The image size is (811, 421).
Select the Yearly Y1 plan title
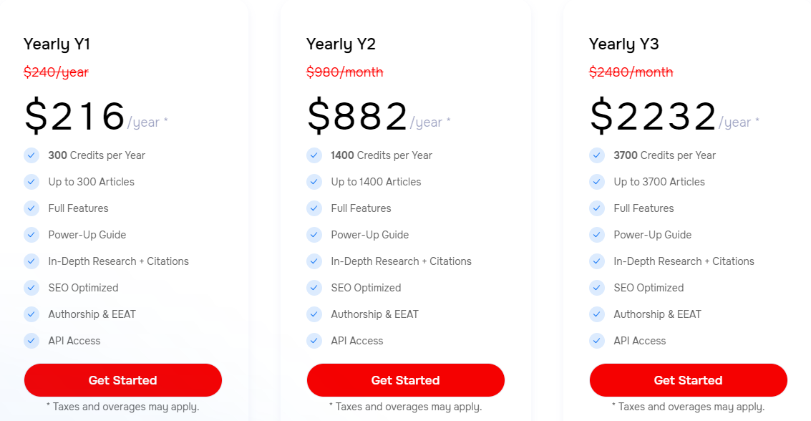pos(57,44)
